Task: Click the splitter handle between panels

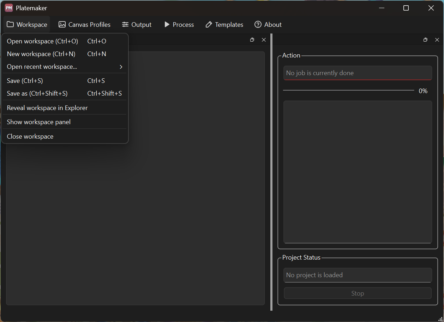Action: click(271, 172)
